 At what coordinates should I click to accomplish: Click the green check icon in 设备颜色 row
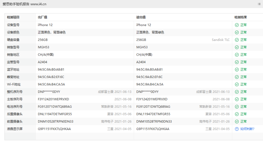click(237, 32)
